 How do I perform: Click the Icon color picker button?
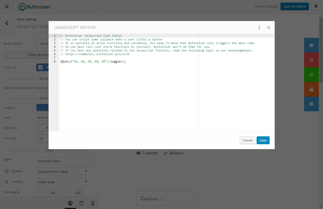click(43, 128)
